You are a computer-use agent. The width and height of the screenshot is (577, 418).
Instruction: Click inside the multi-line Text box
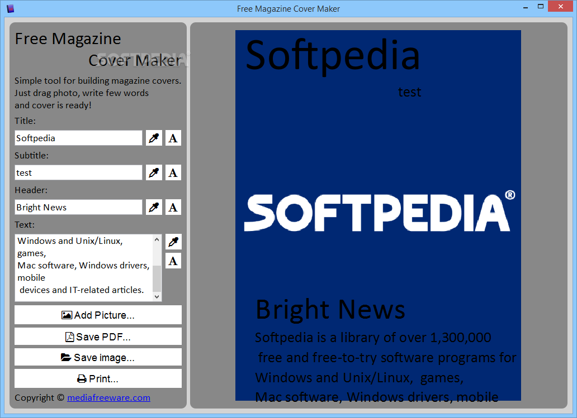point(83,267)
